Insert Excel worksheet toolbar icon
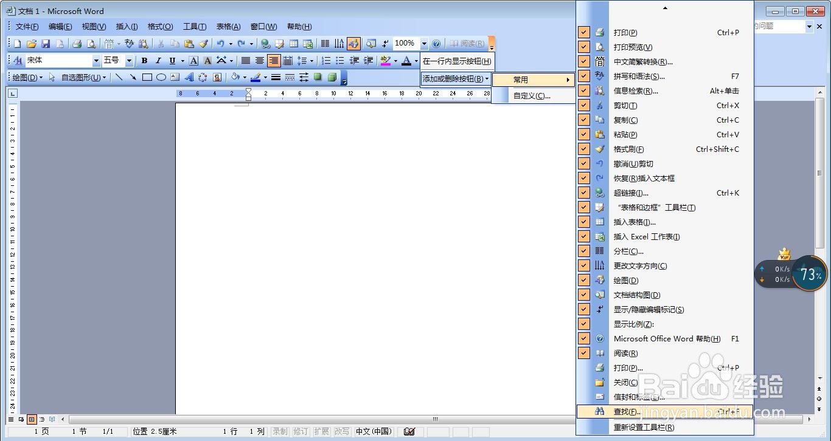 (x=308, y=44)
